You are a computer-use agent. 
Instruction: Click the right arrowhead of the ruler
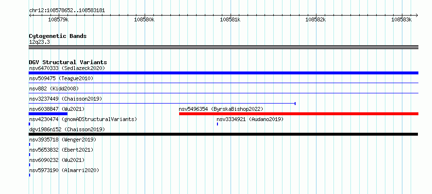(x=417, y=15)
